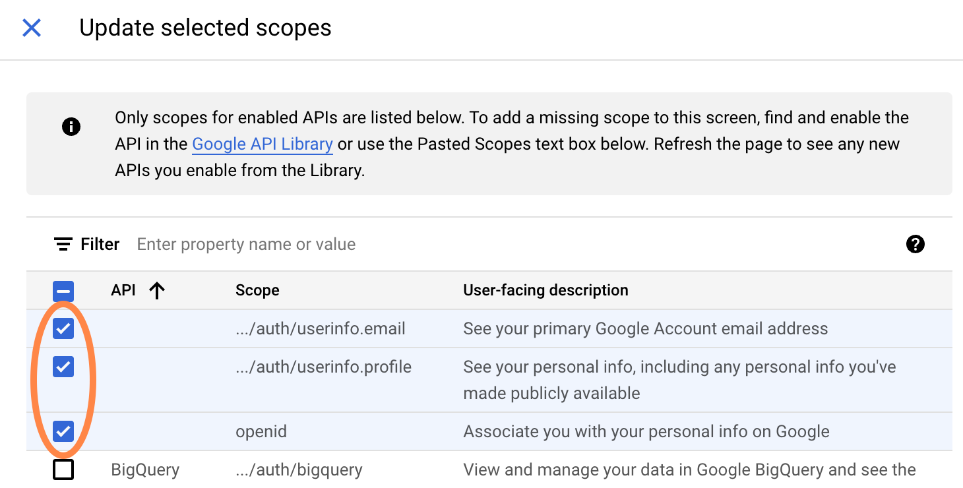Click the sorted API column header
The image size is (963, 488).
tap(123, 290)
